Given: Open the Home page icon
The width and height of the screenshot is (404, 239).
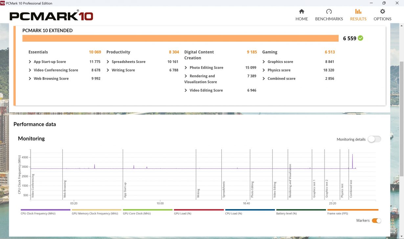Looking at the screenshot, I should coord(302,12).
